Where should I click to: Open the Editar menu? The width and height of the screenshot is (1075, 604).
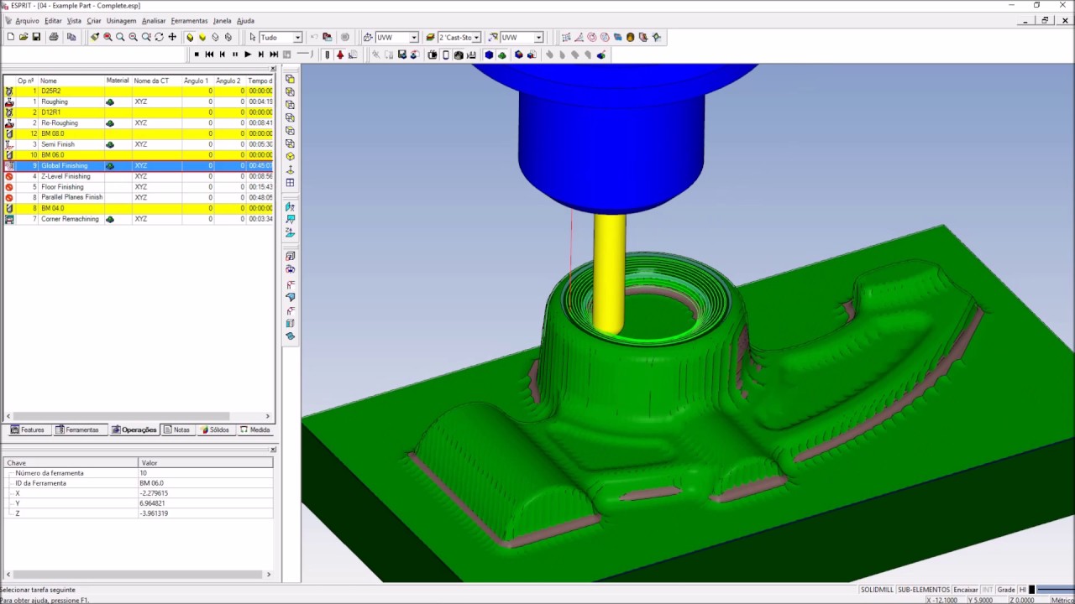click(x=53, y=20)
